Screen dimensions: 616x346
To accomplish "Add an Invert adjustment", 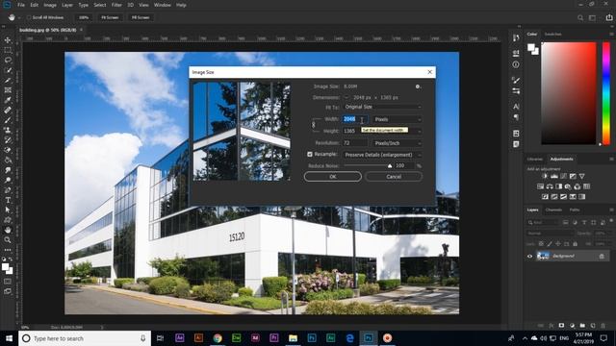I will [546, 196].
